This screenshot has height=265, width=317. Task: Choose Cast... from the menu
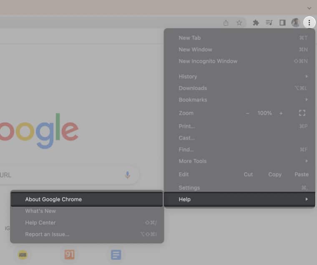pyautogui.click(x=239, y=138)
